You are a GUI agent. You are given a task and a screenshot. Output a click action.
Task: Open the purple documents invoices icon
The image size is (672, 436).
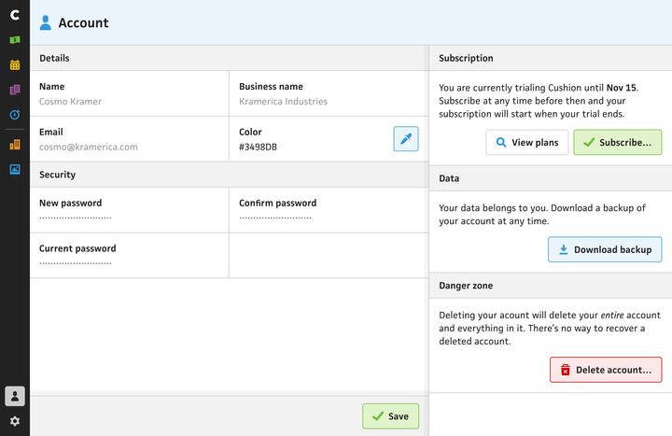click(x=15, y=90)
